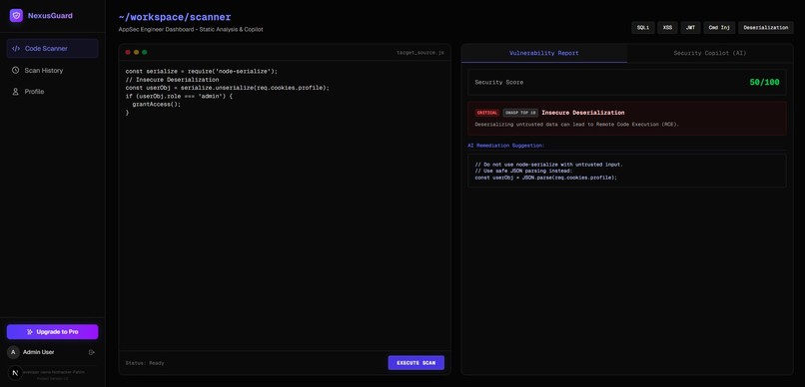Click inside the source code editor area

285,205
